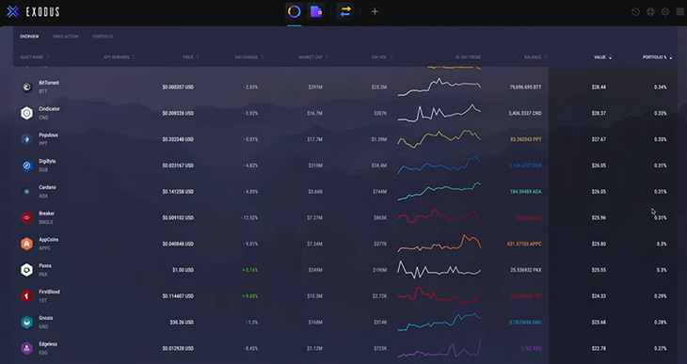Click the Edgeless coin icon

26,348
